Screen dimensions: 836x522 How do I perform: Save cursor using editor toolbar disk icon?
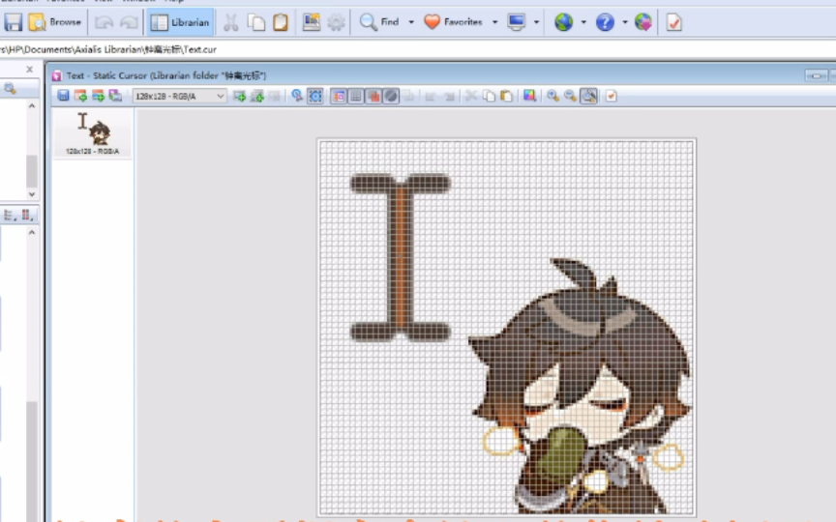point(63,96)
